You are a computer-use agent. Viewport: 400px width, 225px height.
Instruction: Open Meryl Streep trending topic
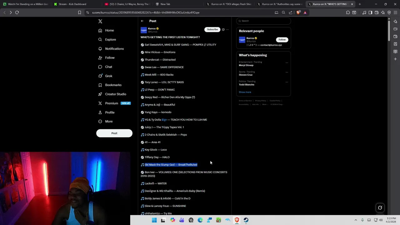pos(246,65)
